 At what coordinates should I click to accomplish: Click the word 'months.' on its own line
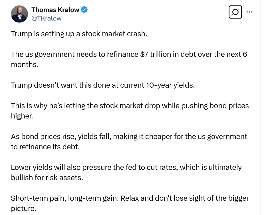pyautogui.click(x=25, y=65)
